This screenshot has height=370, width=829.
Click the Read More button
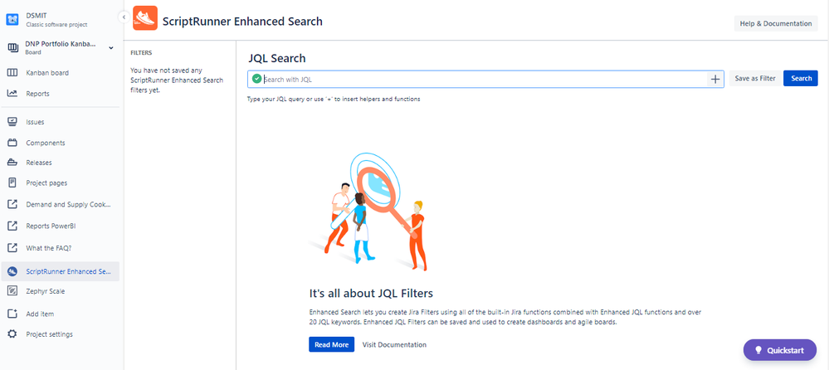coord(331,344)
